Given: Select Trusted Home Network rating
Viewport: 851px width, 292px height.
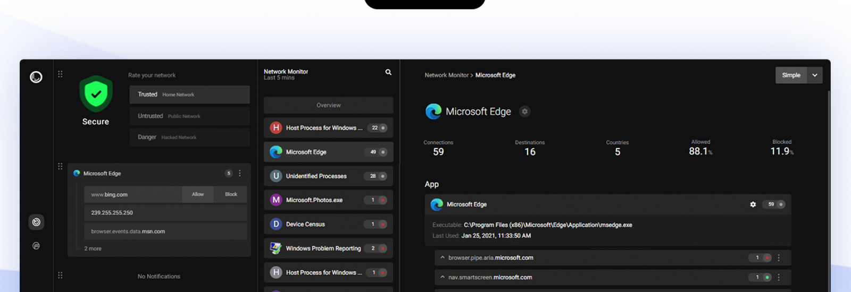Looking at the screenshot, I should coord(189,95).
